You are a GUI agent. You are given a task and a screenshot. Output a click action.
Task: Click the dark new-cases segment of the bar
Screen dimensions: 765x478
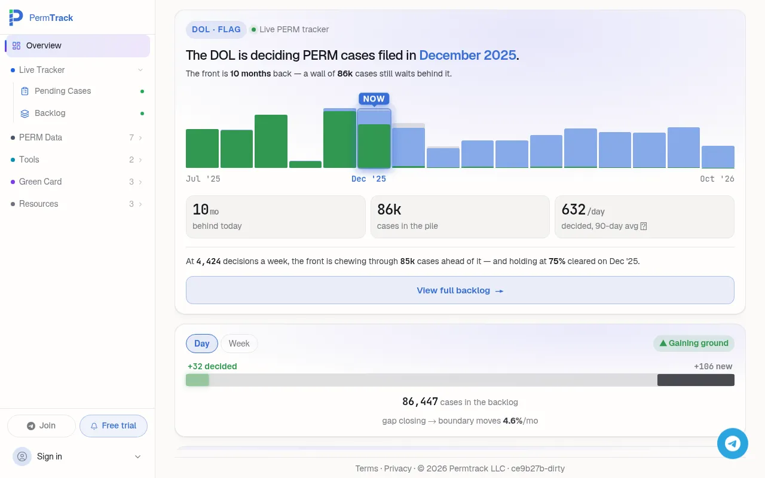(696, 380)
